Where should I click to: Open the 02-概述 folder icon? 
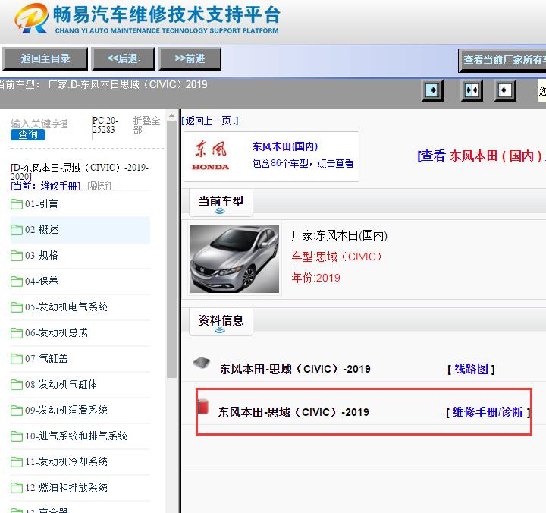point(17,230)
